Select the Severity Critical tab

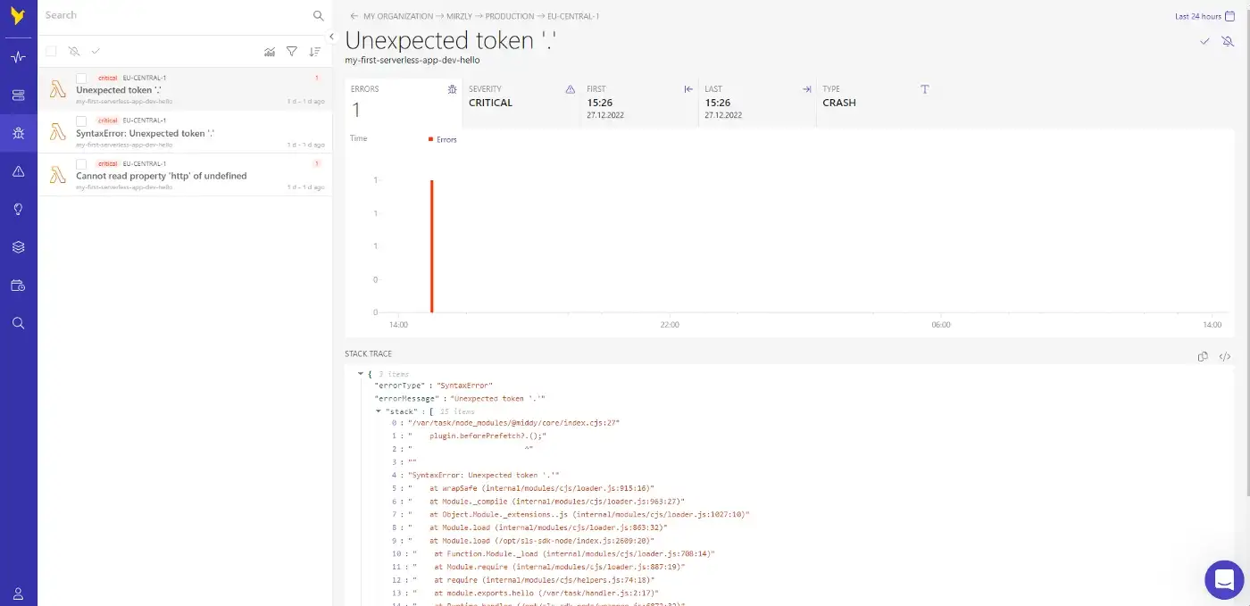pyautogui.click(x=521, y=103)
